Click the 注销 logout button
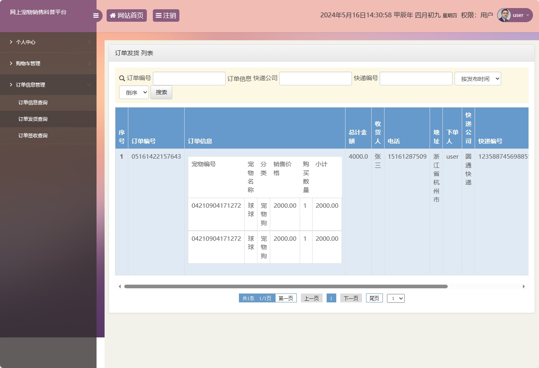The image size is (539, 368). (x=166, y=16)
